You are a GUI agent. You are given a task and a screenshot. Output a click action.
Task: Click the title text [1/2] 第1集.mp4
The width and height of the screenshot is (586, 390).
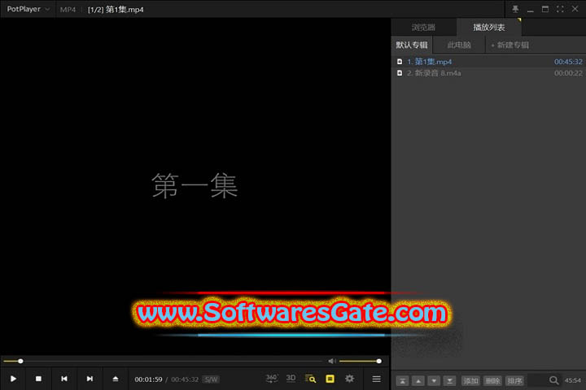(116, 9)
